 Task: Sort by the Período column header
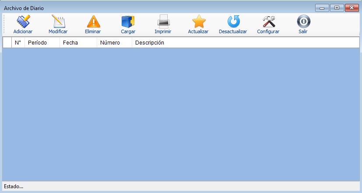pos(42,43)
